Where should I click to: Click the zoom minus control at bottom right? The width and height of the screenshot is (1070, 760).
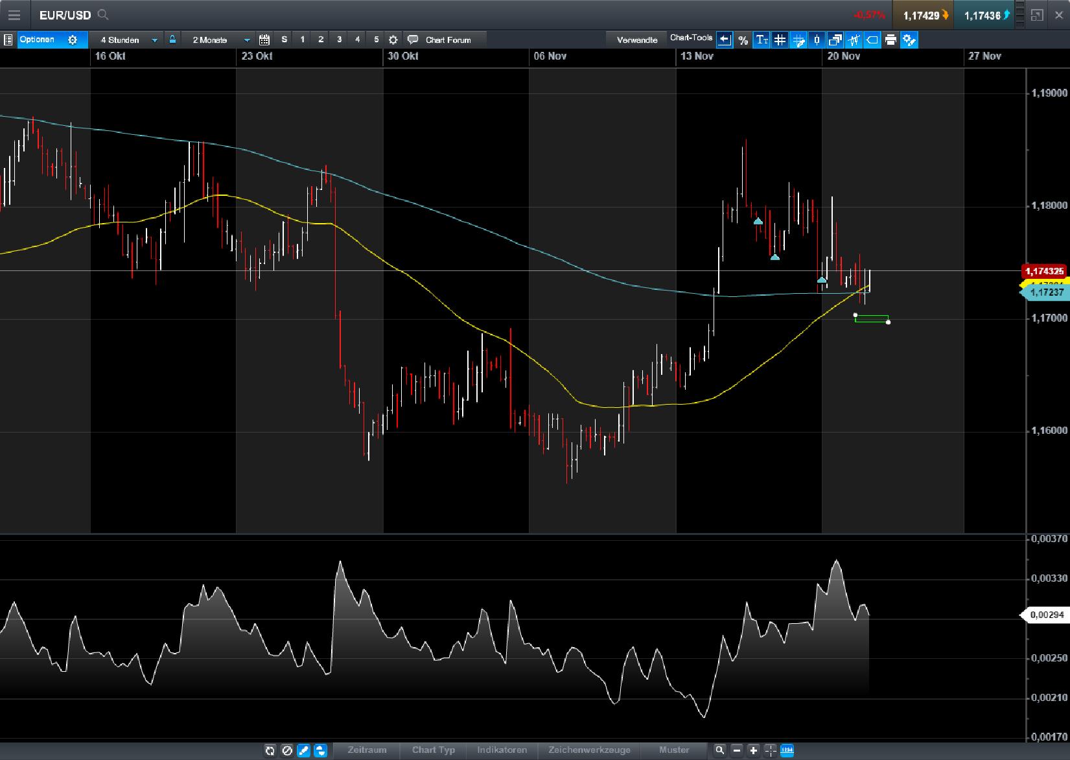point(736,750)
